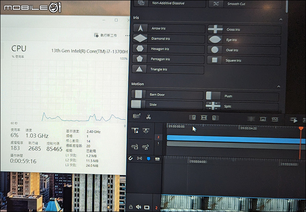Select the Pentagon Iris transition
The image size is (306, 212).
pyautogui.click(x=168, y=59)
